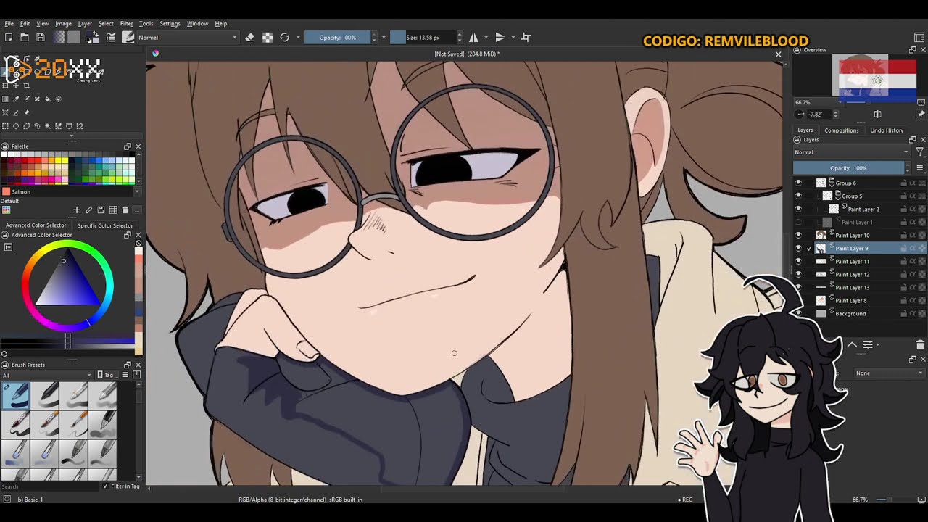Toggle visibility of Paint Layer 9
Viewport: 928px width, 522px height.
point(798,249)
